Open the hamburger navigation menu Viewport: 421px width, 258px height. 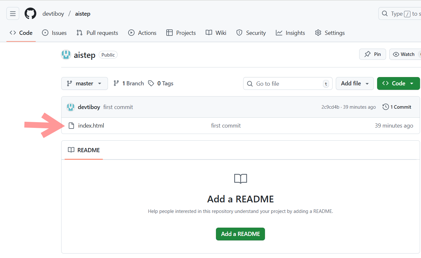tap(13, 14)
